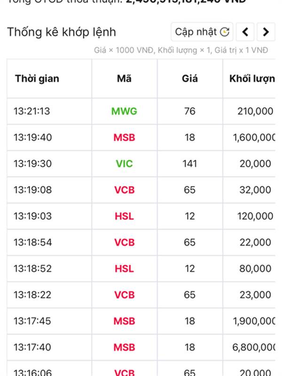
Task: Click the Mã column header
Action: (124, 78)
